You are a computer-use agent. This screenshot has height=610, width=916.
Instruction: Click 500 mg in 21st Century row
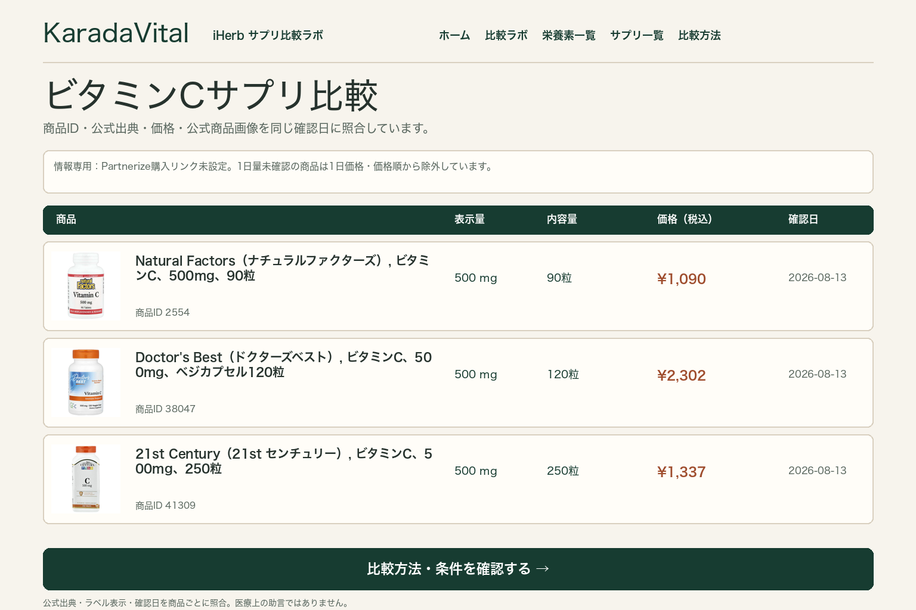point(476,471)
